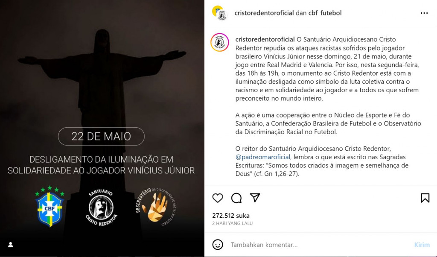The image size is (437, 257).
Task: Click the Santuário Cristo Redentor logo
Action: 101,207
